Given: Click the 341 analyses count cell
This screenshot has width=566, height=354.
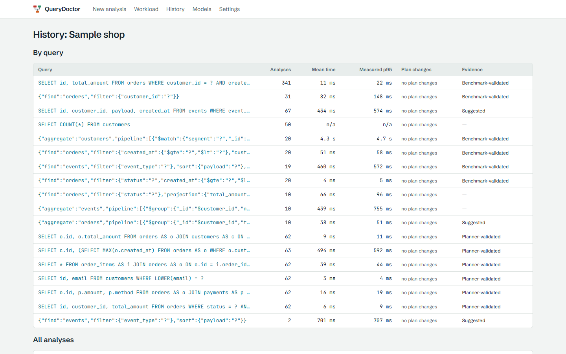Looking at the screenshot, I should pos(287,83).
